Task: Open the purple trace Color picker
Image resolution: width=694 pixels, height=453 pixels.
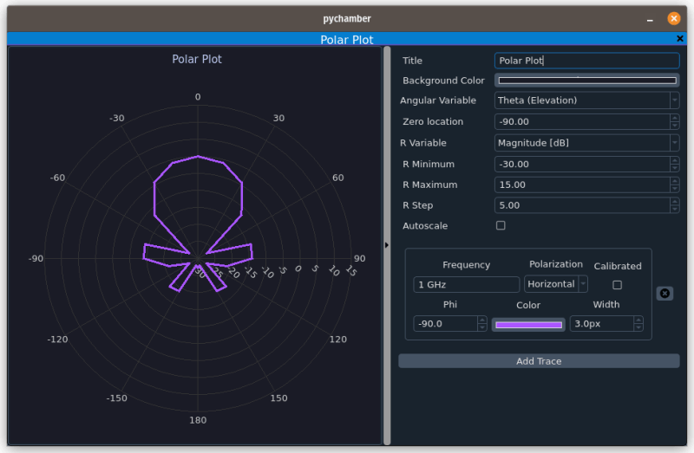Action: [x=528, y=325]
